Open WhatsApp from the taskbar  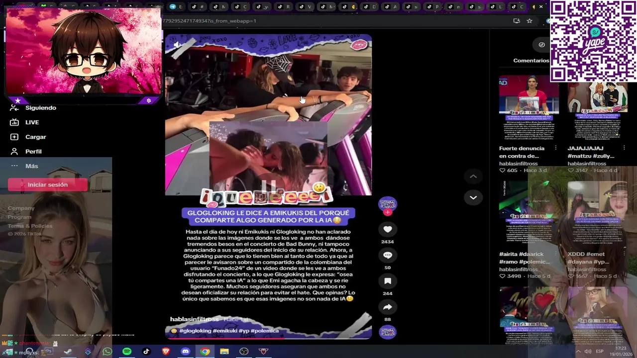click(x=107, y=352)
